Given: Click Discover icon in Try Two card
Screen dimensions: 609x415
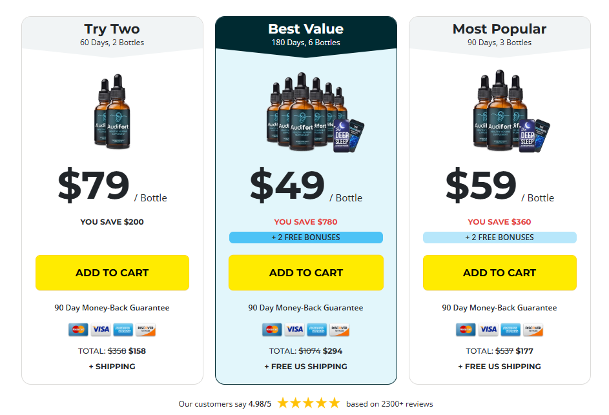Looking at the screenshot, I should tap(145, 330).
